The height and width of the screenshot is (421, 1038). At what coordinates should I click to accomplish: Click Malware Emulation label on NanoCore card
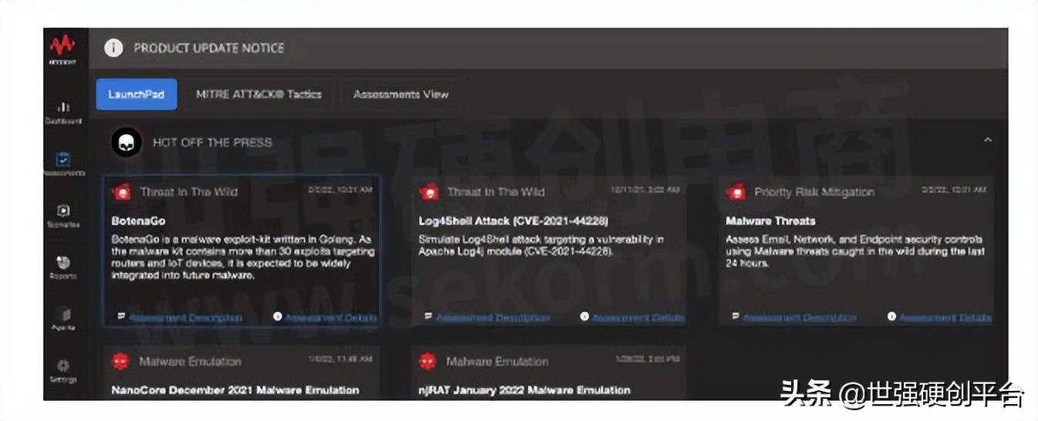tap(190, 362)
